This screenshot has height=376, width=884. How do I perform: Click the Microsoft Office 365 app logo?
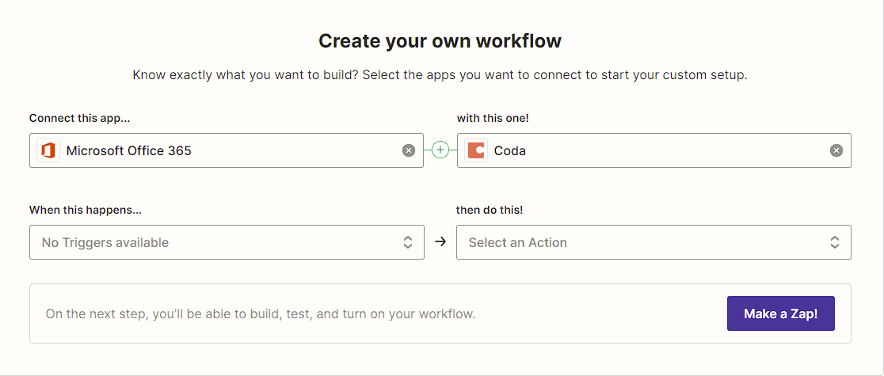pyautogui.click(x=48, y=150)
